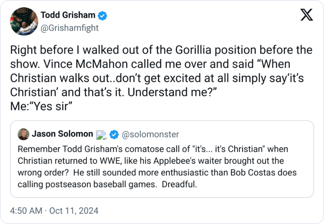Viewport: 324px width, 224px height.
Task: Click the Todd Grisham display name
Action: coord(68,15)
